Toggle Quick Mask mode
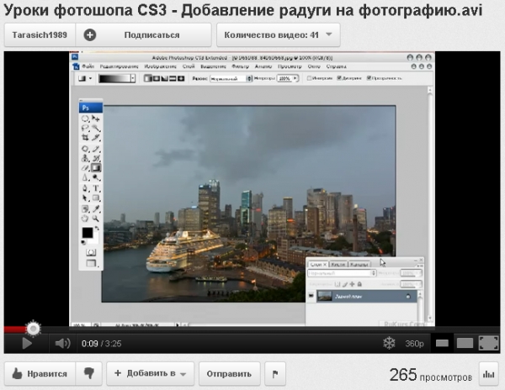 tap(91, 252)
